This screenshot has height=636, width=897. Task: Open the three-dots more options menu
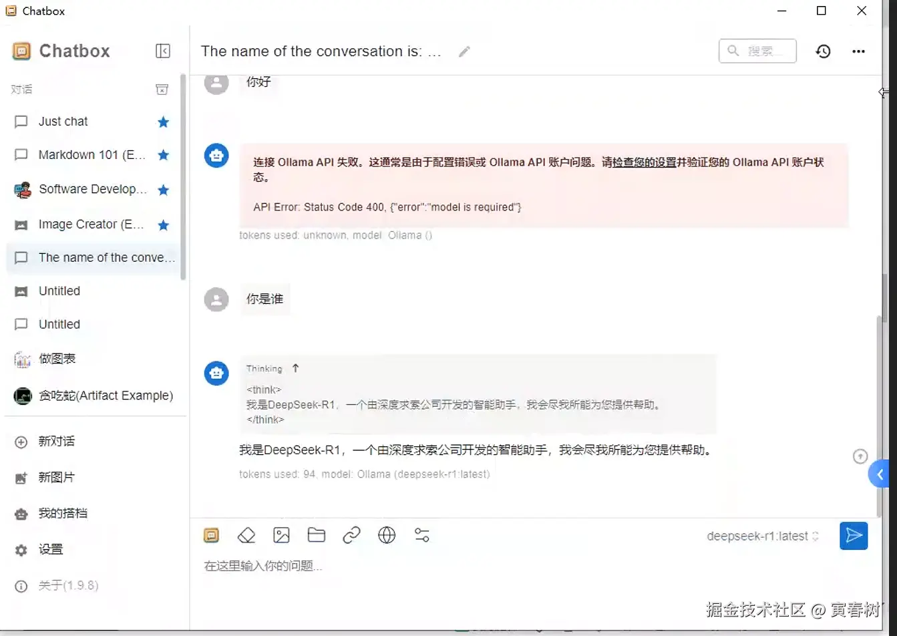[x=859, y=51]
